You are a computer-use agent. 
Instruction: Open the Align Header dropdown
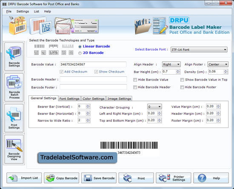click(171, 64)
